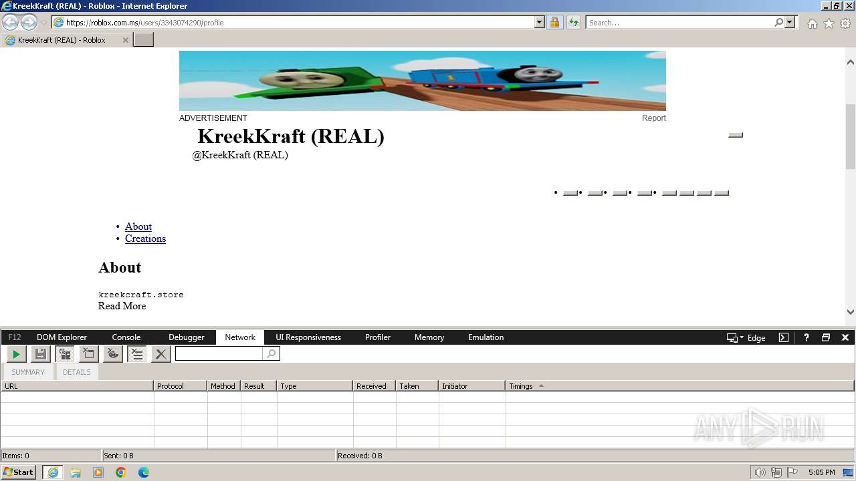Unpin the developer tools window
This screenshot has height=481, width=856.
[826, 337]
